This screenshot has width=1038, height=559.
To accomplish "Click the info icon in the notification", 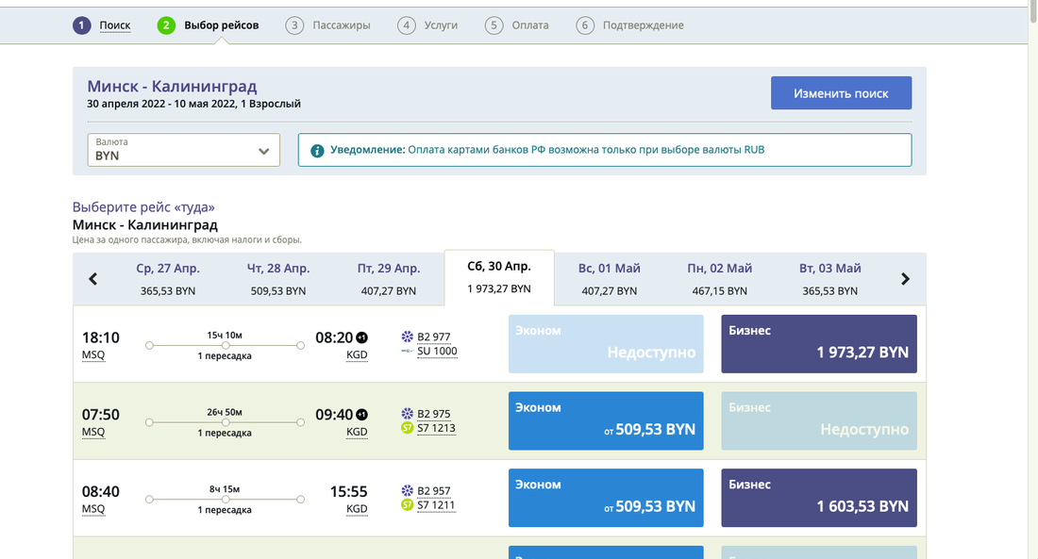I will point(317,150).
